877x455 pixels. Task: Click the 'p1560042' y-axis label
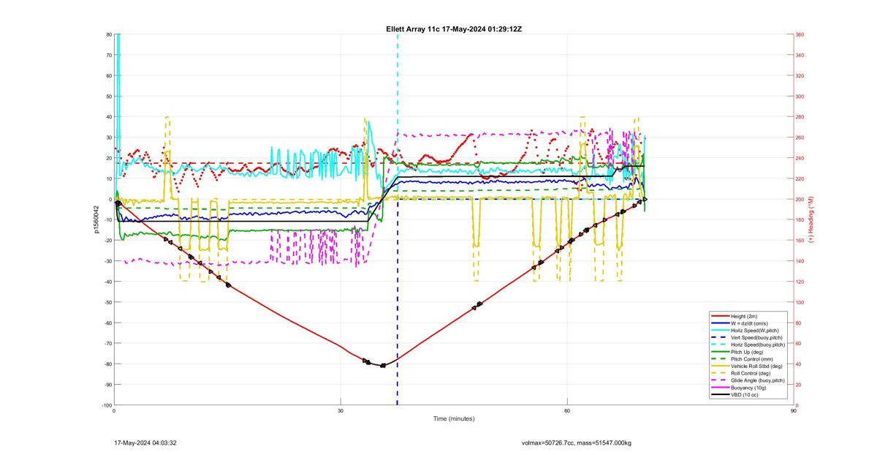pyautogui.click(x=96, y=219)
